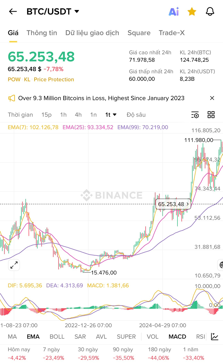Tap the 15.476,00 low price marker
223x363 pixels.
104,273
